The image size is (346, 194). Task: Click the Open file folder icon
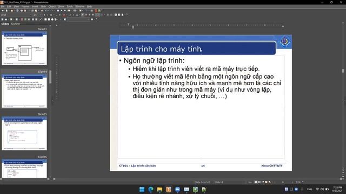pos(12,11)
